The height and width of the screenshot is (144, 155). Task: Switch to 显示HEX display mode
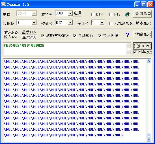point(29,32)
